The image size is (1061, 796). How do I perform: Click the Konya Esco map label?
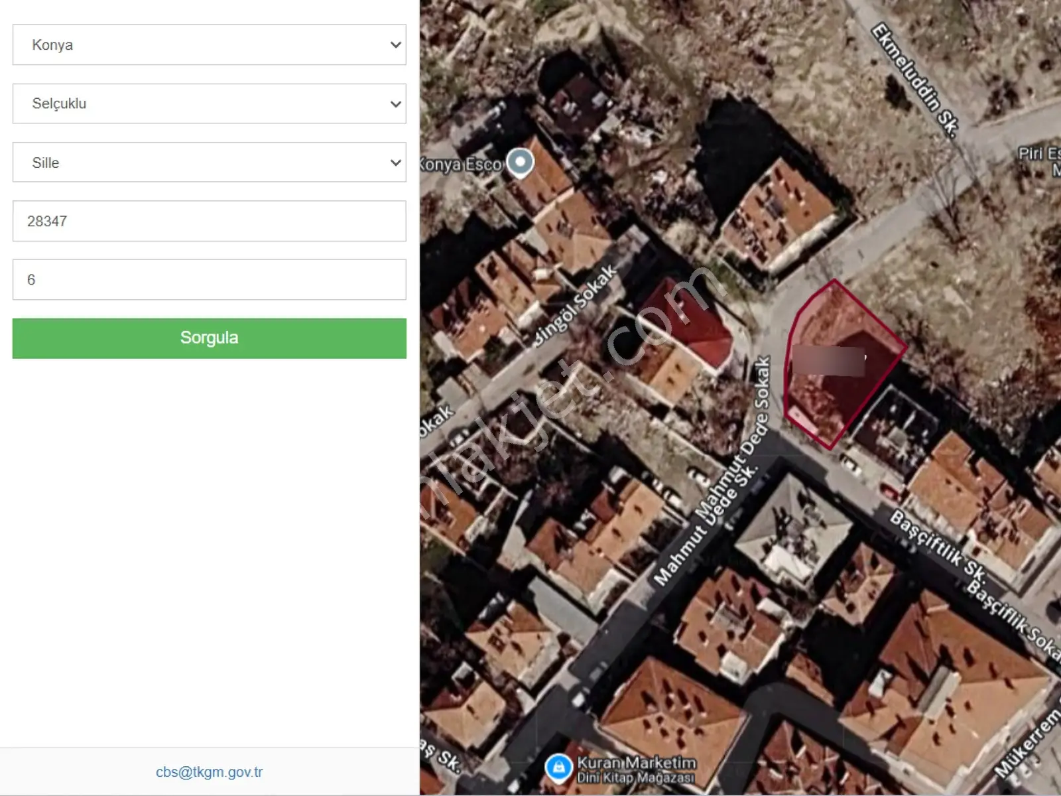click(461, 165)
